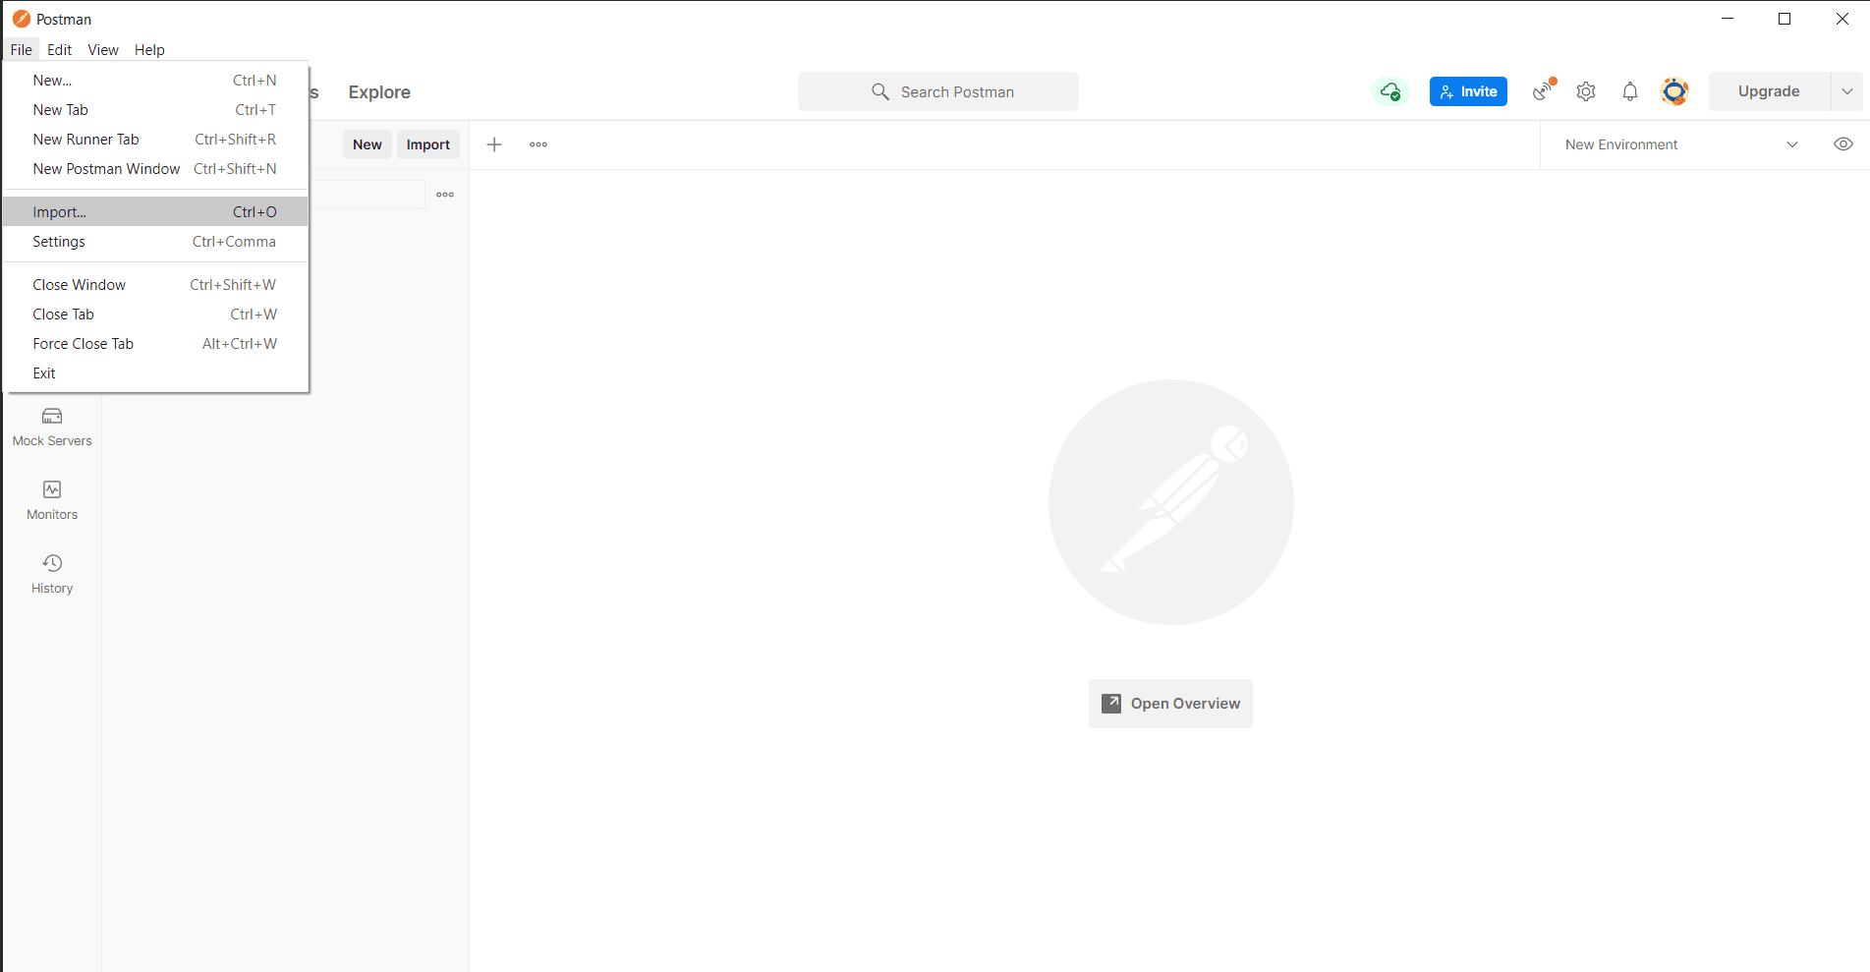This screenshot has height=972, width=1870.
Task: Click the New button in sidebar header
Action: pyautogui.click(x=368, y=144)
